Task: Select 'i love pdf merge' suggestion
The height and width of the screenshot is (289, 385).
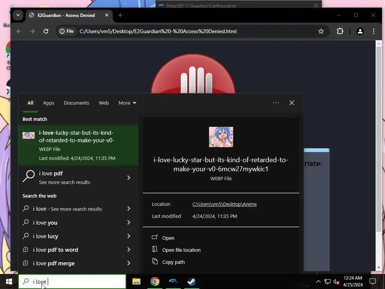Action: (x=69, y=263)
